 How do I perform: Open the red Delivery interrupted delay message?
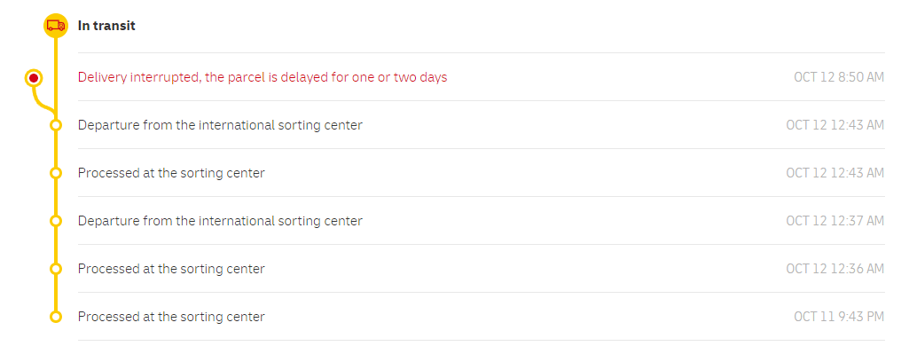(263, 77)
